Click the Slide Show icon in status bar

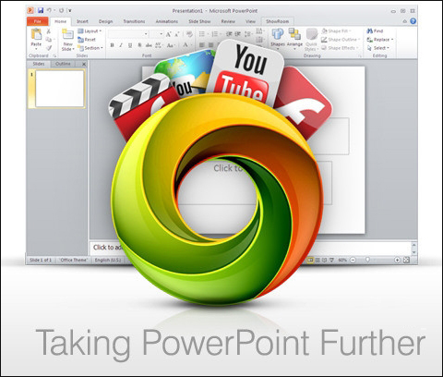tap(331, 260)
